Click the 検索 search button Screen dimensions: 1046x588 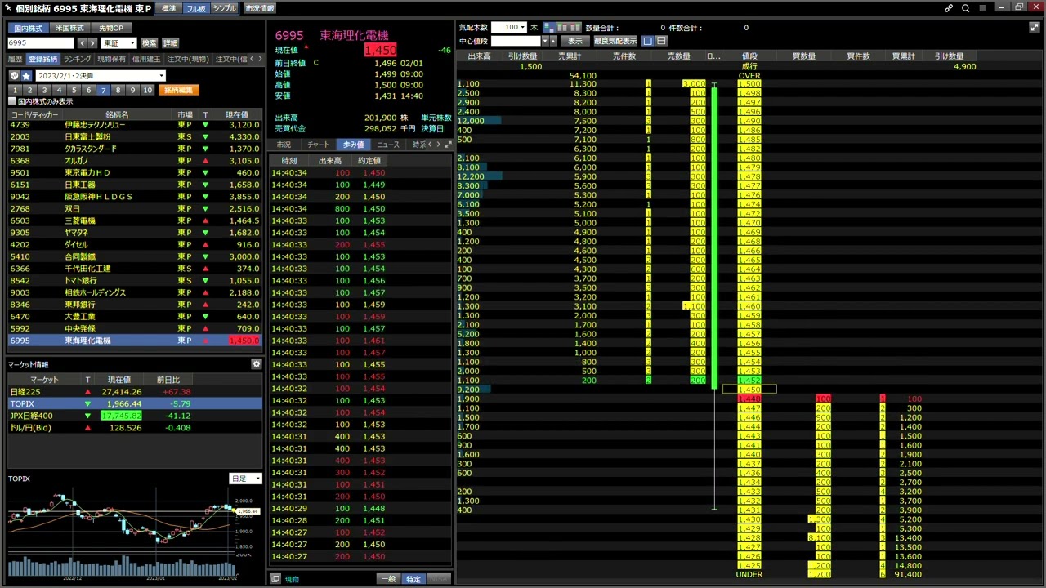[x=150, y=42]
